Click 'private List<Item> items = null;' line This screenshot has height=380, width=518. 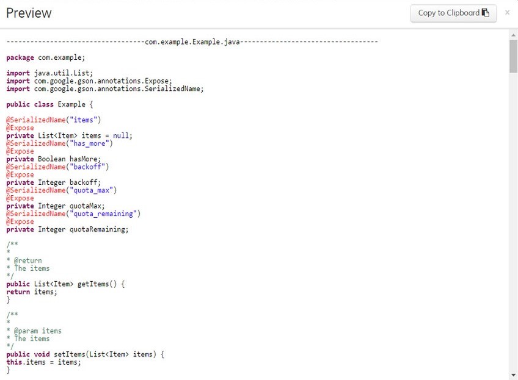tap(70, 136)
